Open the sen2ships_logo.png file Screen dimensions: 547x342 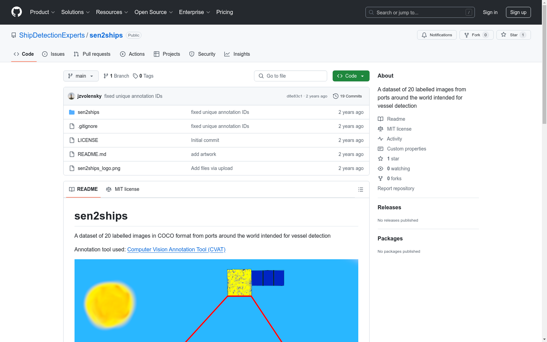coord(99,168)
